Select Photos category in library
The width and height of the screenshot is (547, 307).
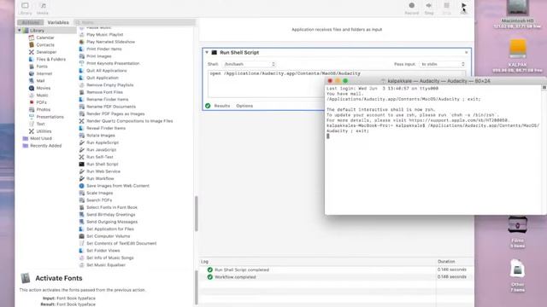click(x=44, y=110)
